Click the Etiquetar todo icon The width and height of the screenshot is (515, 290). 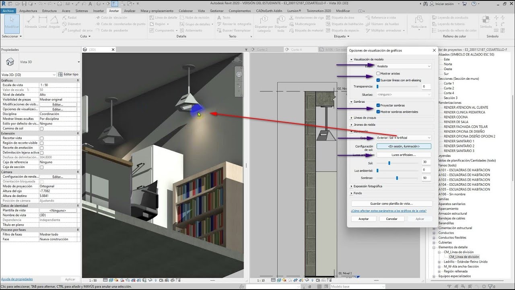tap(281, 24)
